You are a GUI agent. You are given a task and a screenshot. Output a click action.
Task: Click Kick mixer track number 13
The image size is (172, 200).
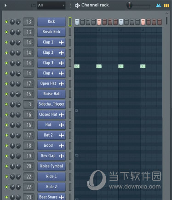pos(29,22)
